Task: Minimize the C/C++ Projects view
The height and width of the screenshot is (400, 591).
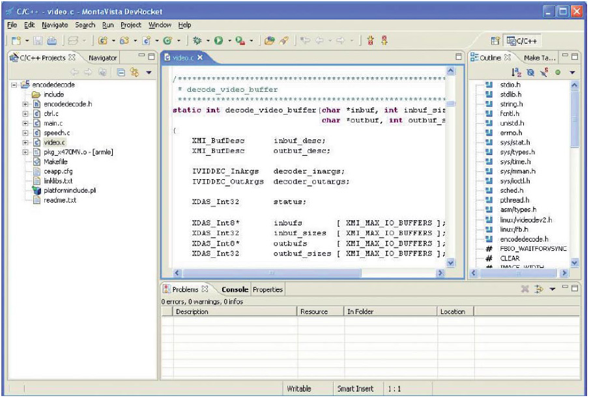Action: (141, 56)
